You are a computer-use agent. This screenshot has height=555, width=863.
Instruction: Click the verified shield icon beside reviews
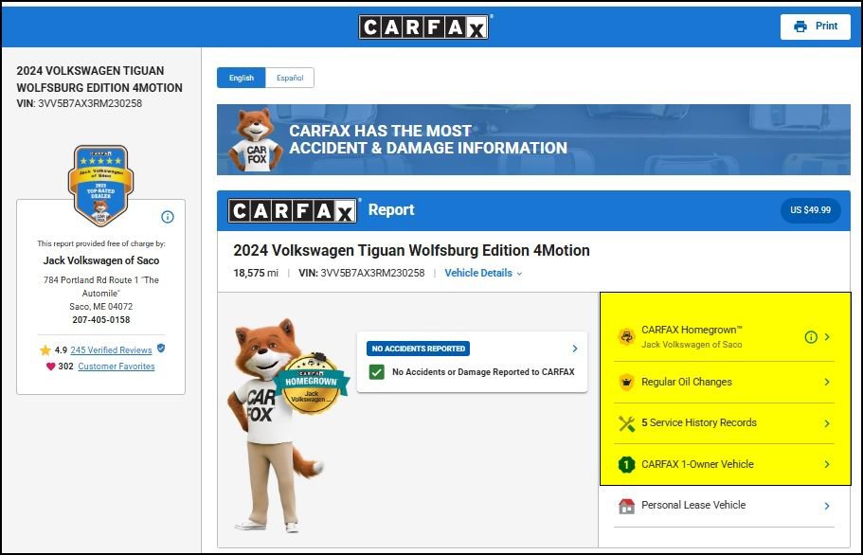point(161,349)
